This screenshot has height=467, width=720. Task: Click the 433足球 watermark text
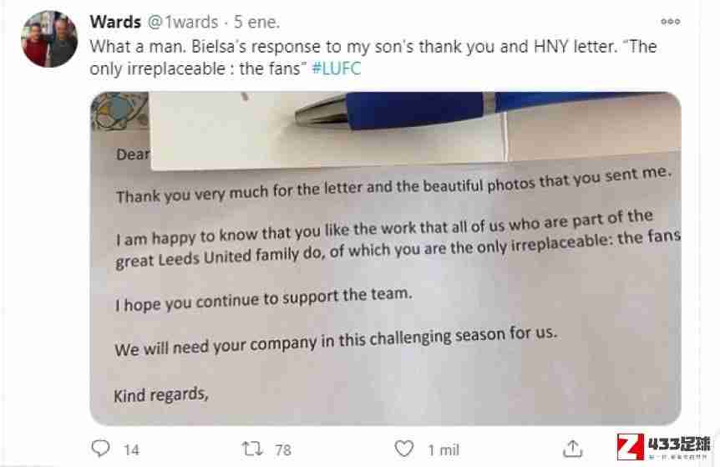coord(679,444)
